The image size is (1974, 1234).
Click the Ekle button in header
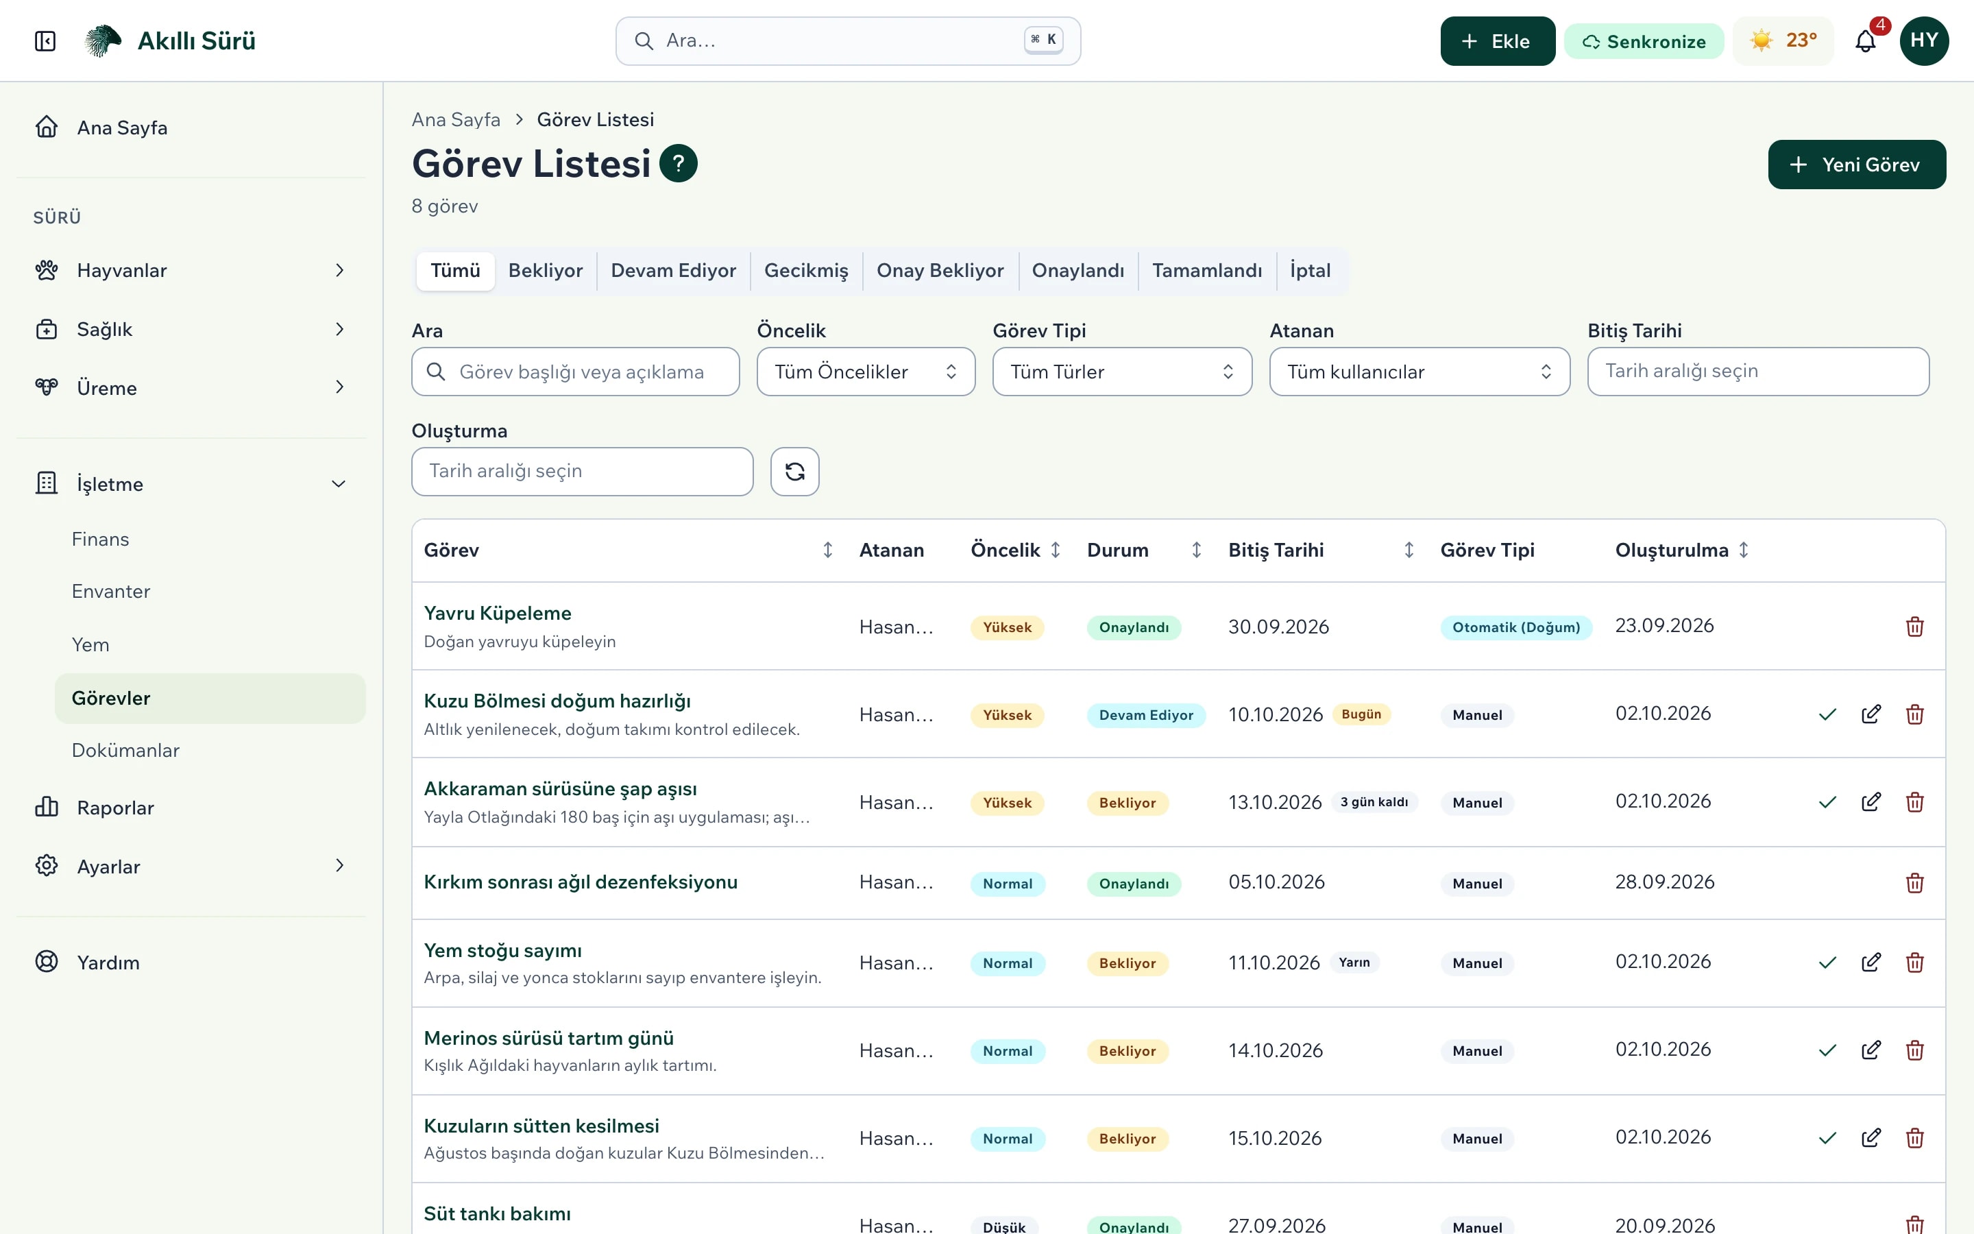tap(1497, 41)
